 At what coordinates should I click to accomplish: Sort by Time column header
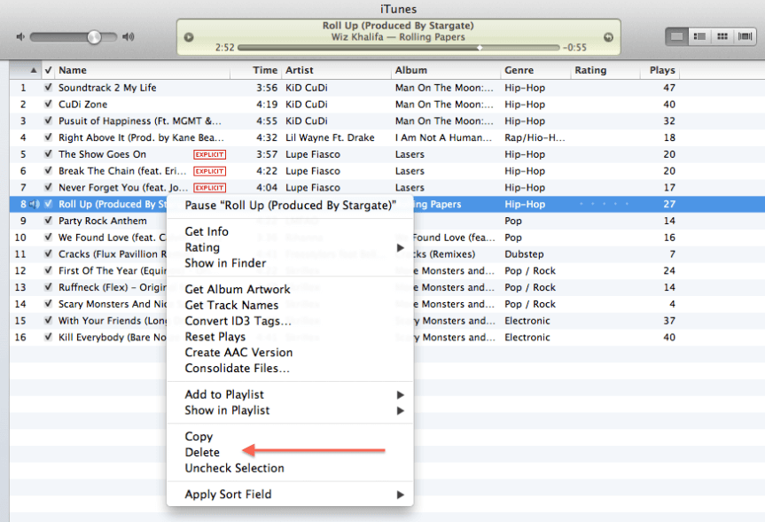[x=255, y=70]
